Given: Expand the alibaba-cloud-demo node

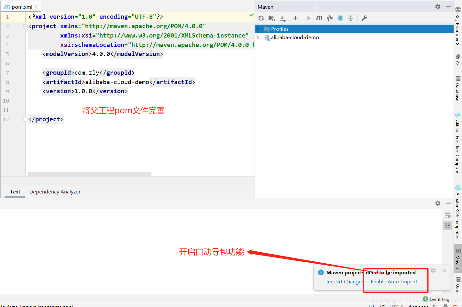Looking at the screenshot, I should pyautogui.click(x=258, y=38).
